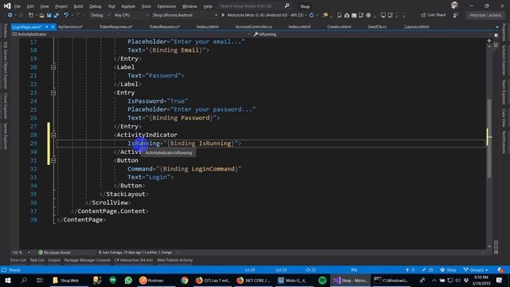Click the Live Share button
The image size is (510, 287).
pyautogui.click(x=433, y=15)
